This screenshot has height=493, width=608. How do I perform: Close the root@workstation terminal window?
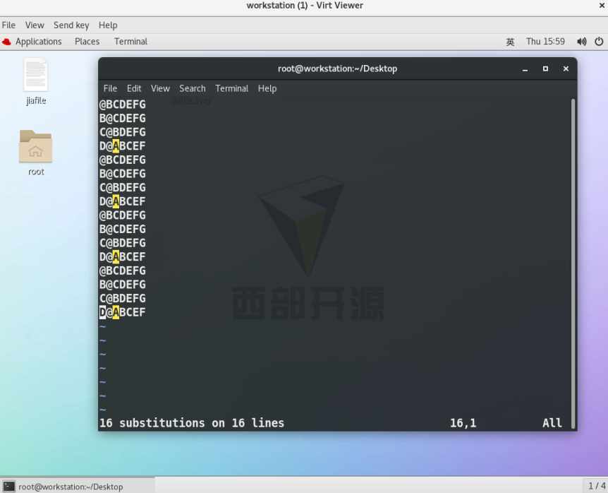(x=566, y=69)
